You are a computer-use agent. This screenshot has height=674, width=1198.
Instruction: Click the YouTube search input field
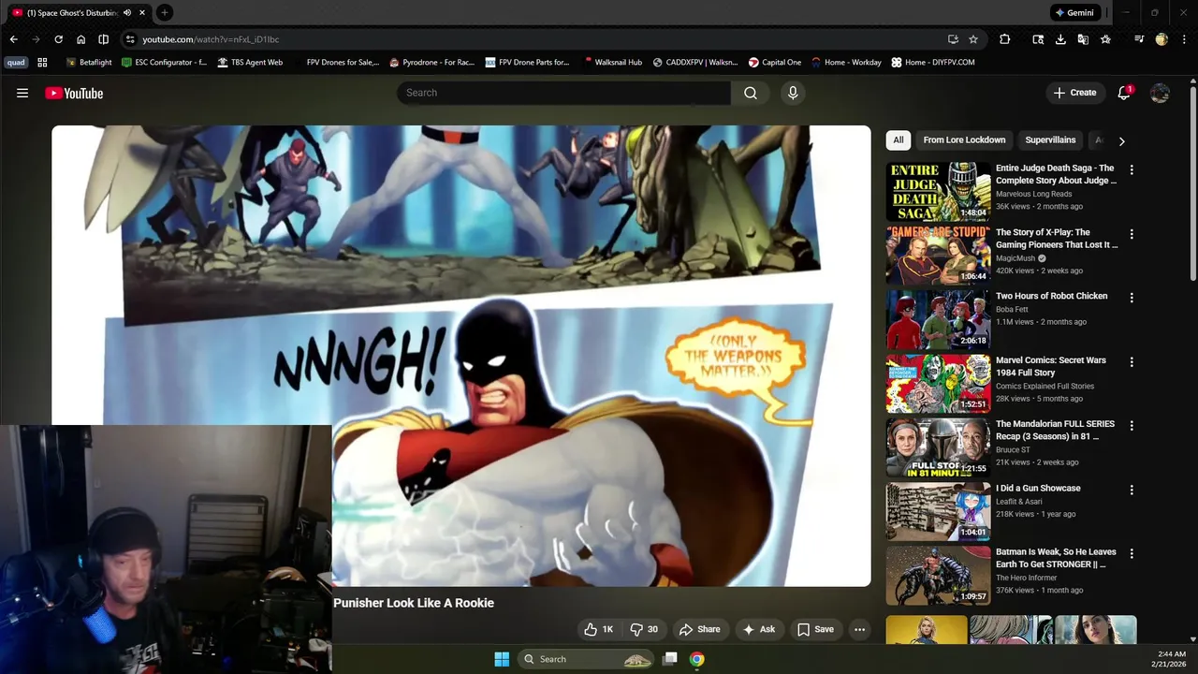564,93
